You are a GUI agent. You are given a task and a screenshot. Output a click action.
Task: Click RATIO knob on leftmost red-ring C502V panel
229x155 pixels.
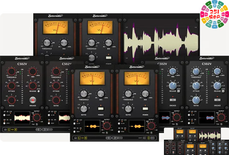click(x=12, y=100)
